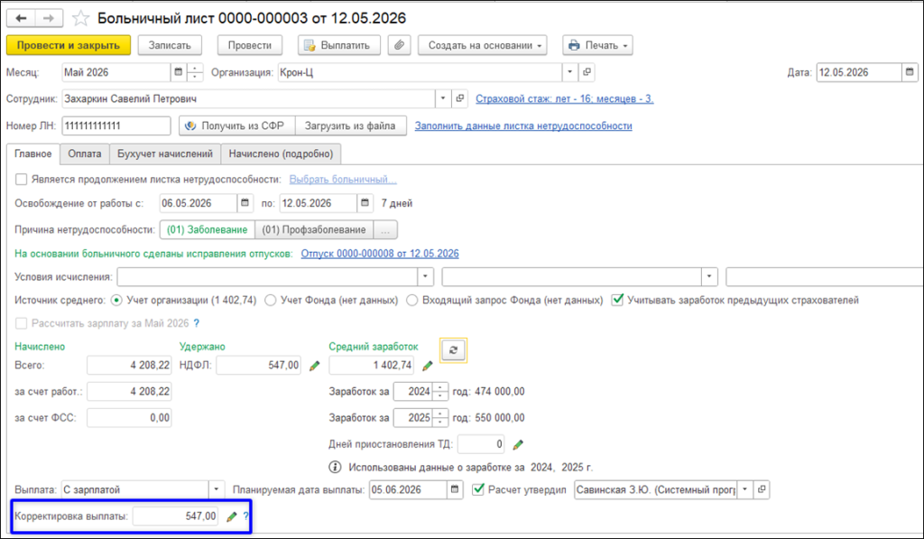Expand the Сотрудник dropdown list

pos(443,99)
